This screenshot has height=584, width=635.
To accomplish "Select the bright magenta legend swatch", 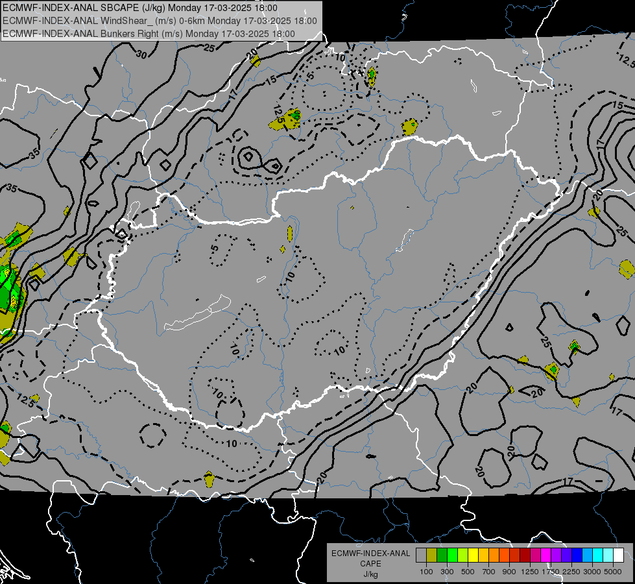I will [x=546, y=555].
